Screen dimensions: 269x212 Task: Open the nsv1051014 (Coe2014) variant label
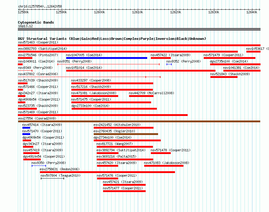84,68
